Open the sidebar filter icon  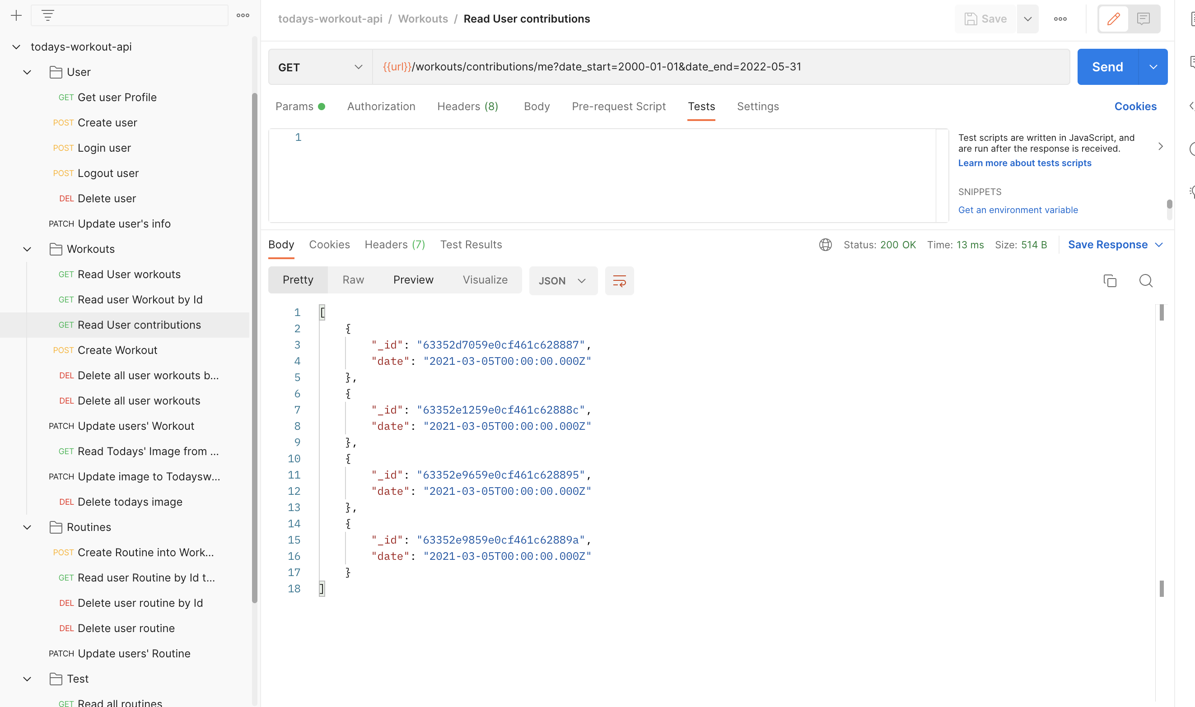click(x=47, y=15)
